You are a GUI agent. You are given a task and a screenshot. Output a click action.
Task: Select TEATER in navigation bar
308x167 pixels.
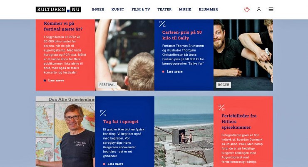164,10
